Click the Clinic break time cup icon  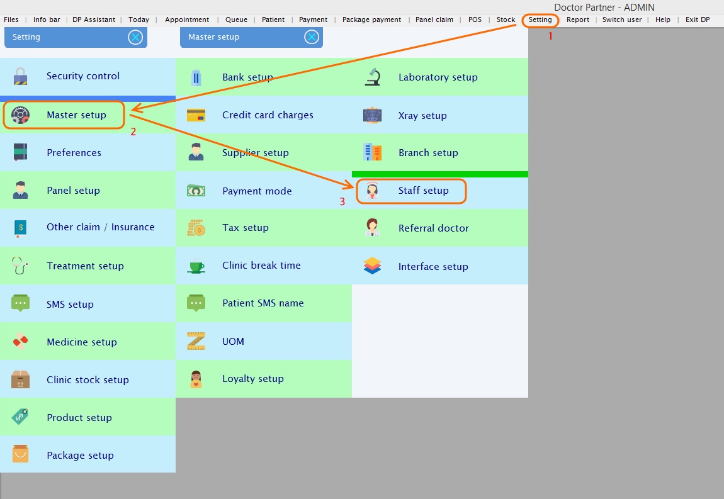[196, 266]
